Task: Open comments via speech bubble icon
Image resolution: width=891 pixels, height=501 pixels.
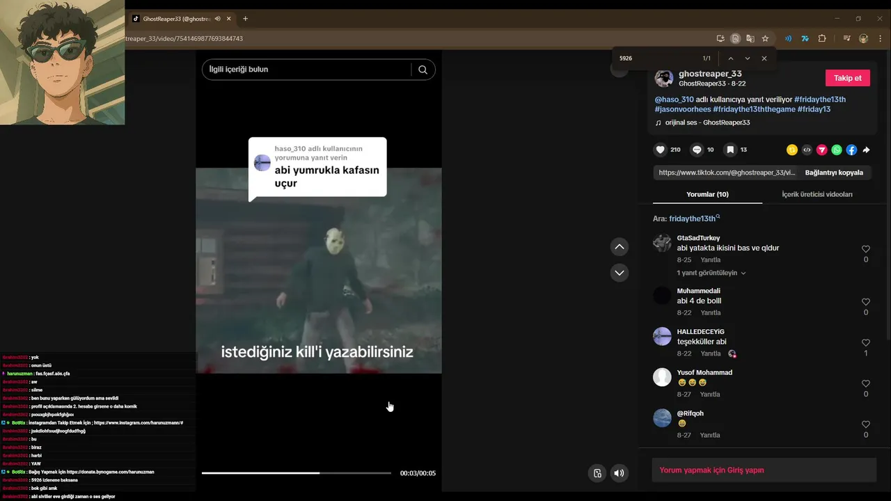Action: 697,150
